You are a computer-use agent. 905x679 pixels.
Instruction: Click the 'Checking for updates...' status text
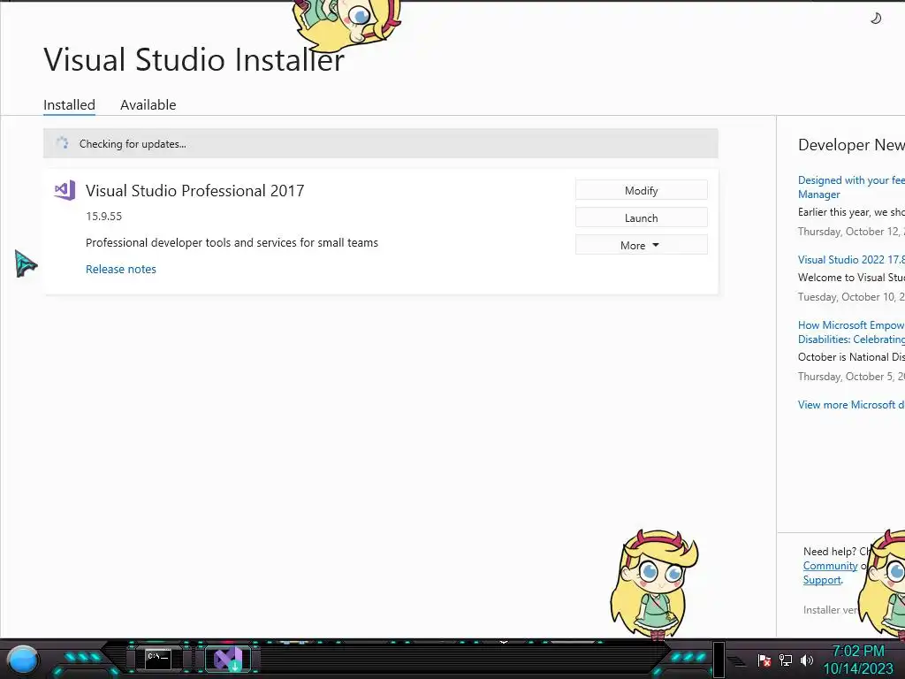[133, 144]
